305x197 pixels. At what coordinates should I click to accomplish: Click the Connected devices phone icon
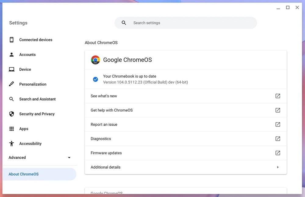12,40
